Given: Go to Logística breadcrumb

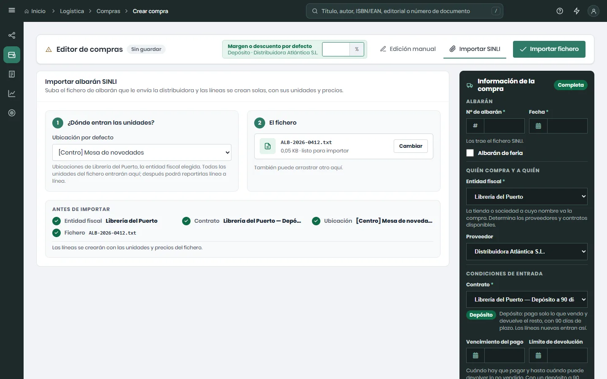Looking at the screenshot, I should (72, 11).
